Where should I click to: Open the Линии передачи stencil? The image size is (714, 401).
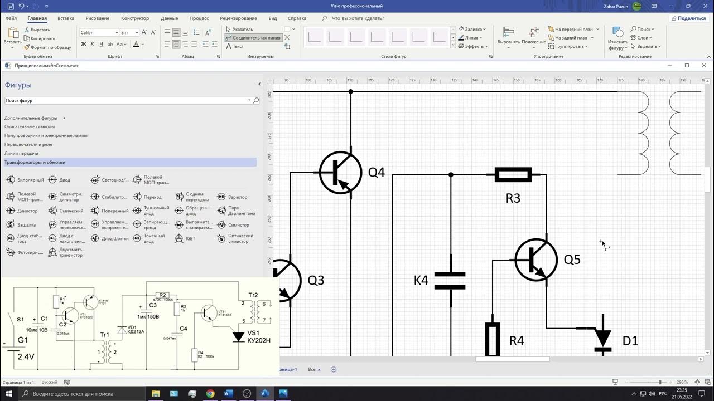[x=21, y=153]
